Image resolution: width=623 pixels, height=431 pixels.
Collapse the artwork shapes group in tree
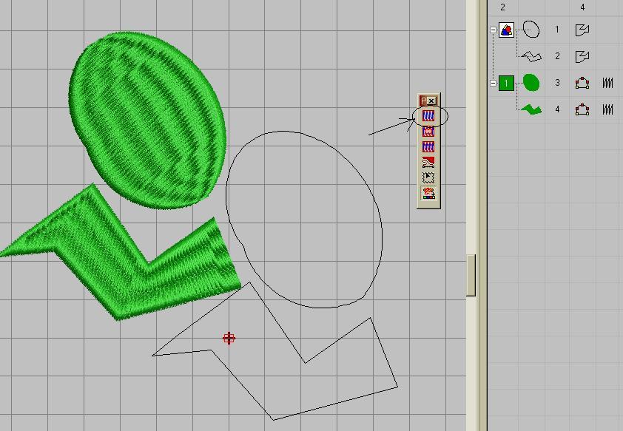pyautogui.click(x=494, y=30)
